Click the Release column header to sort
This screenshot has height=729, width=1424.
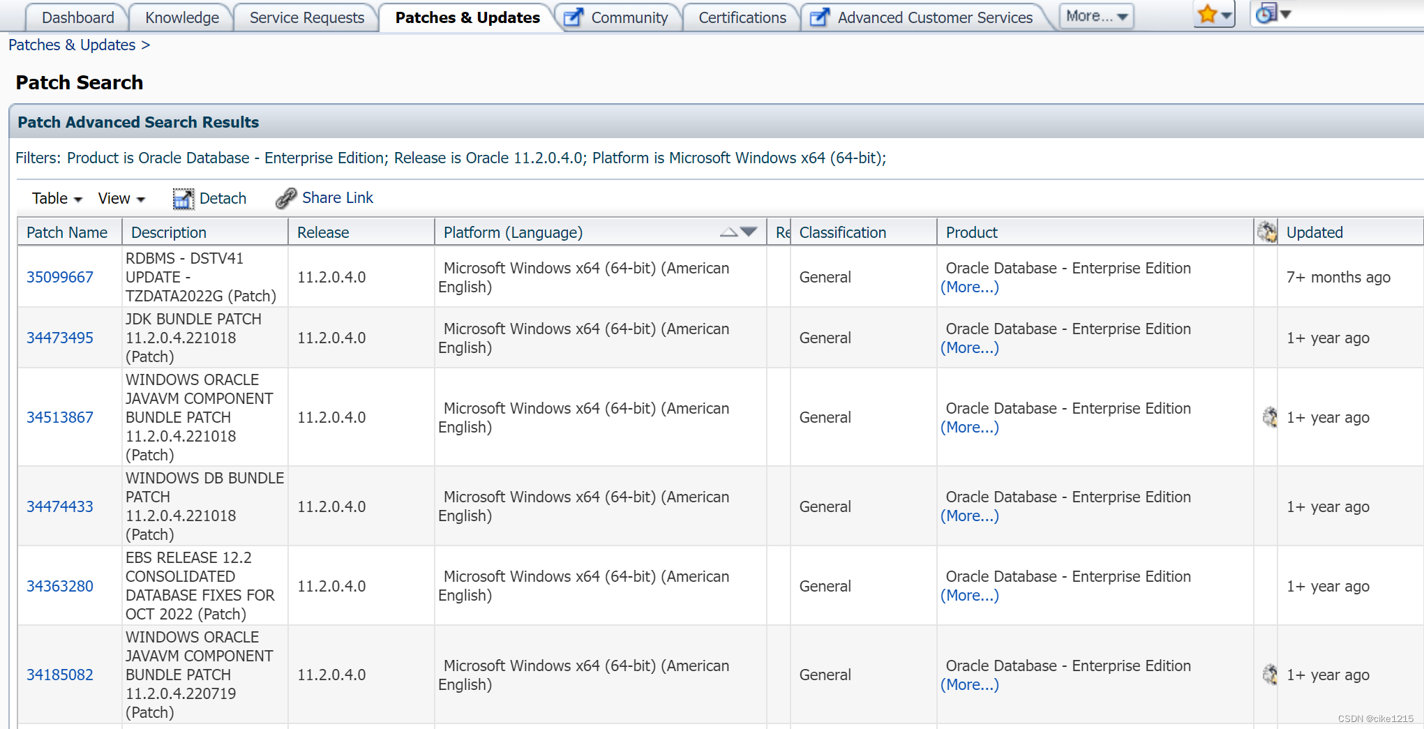point(322,232)
